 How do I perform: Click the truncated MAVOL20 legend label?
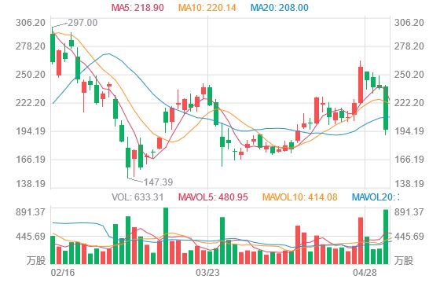click(x=376, y=197)
